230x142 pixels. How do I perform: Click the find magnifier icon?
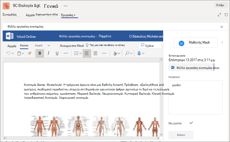coord(127,53)
